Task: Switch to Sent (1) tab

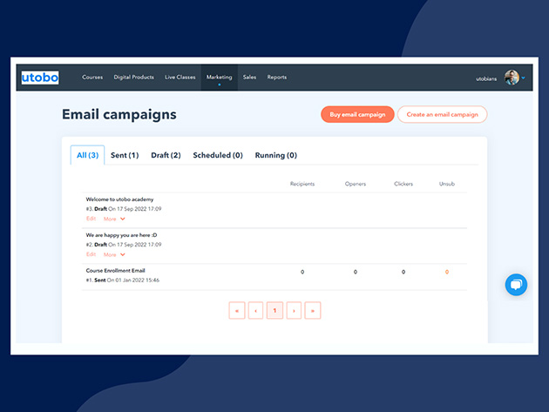Action: 125,155
